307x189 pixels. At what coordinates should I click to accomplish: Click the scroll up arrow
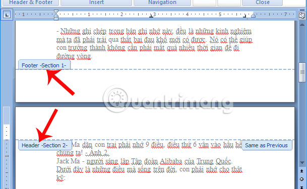[x=302, y=25]
